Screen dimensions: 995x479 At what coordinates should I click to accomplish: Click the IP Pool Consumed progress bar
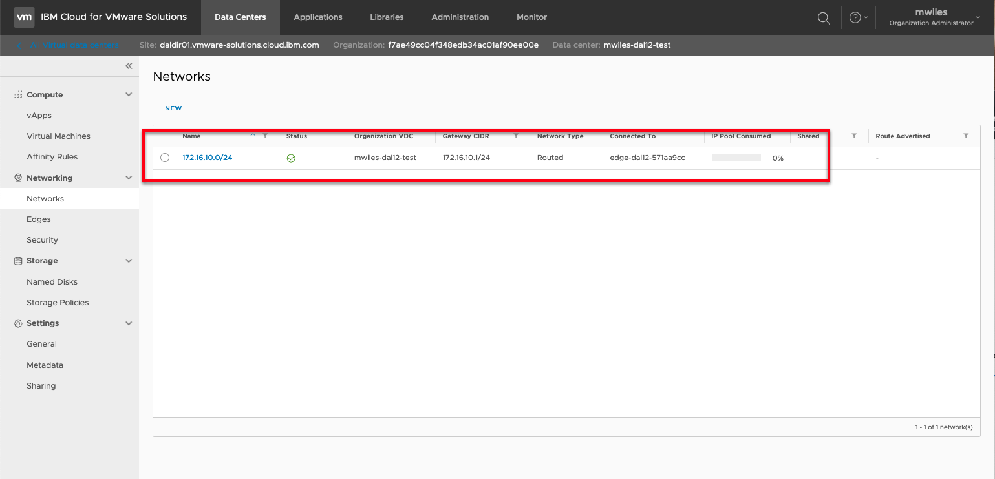click(x=736, y=158)
